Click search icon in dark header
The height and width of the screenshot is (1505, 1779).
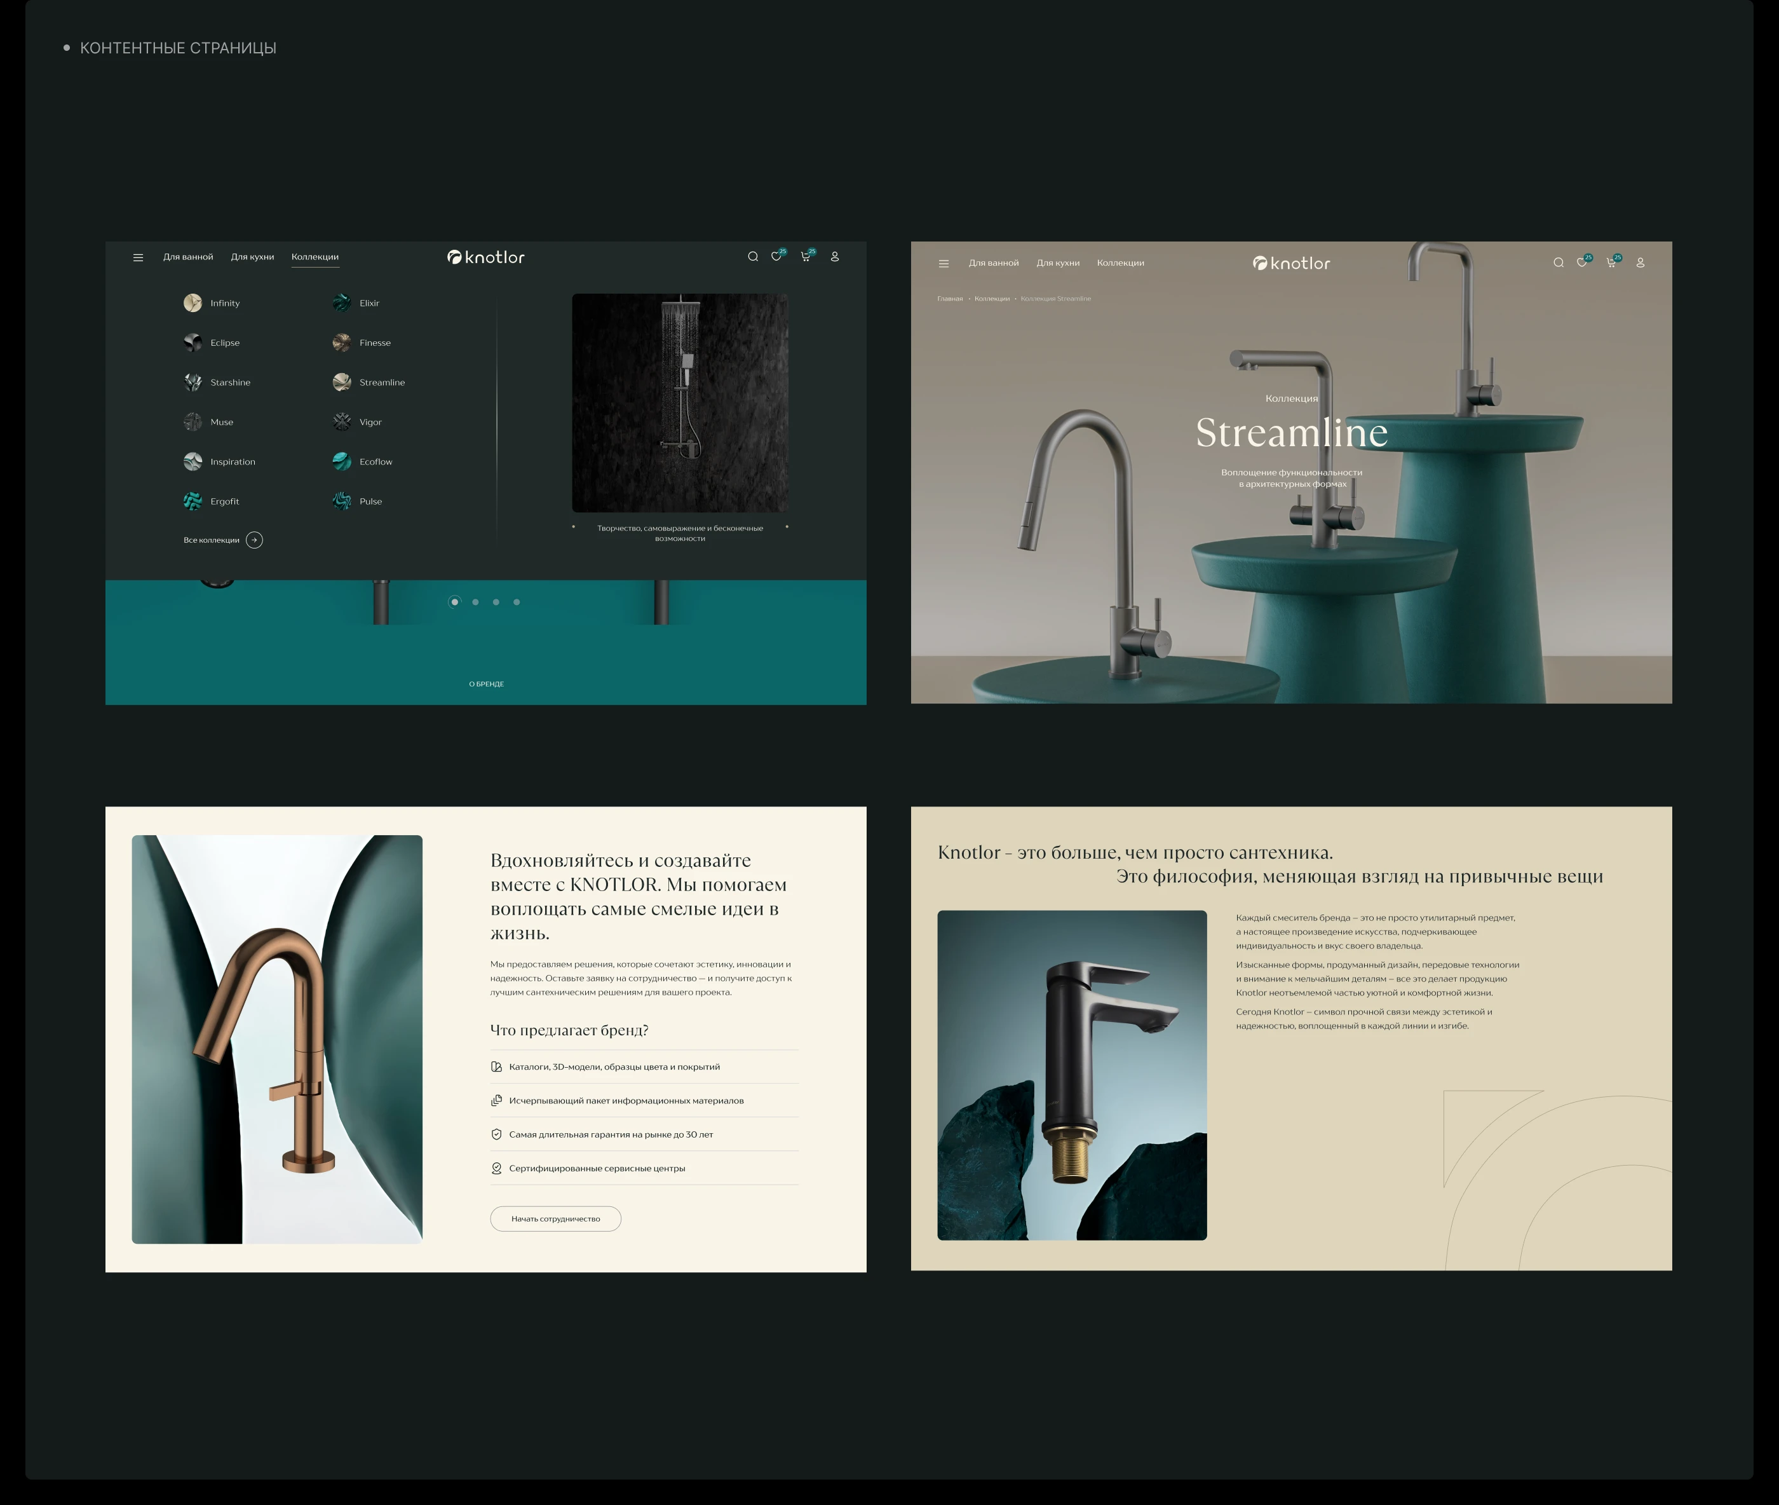point(752,257)
